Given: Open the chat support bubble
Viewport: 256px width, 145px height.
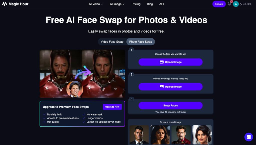Looking at the screenshot, I should 249,137.
